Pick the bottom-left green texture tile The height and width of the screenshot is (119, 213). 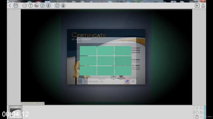point(88,71)
